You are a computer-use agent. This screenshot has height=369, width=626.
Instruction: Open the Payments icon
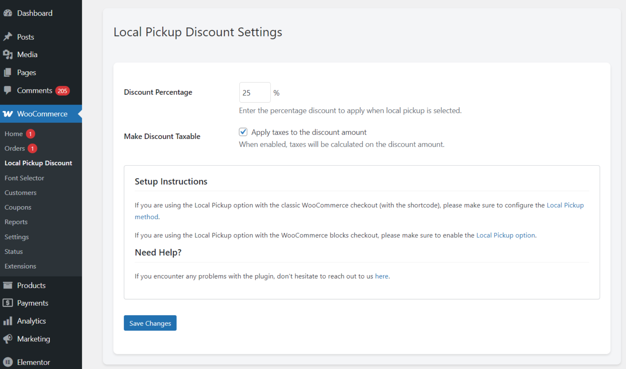[x=8, y=303]
